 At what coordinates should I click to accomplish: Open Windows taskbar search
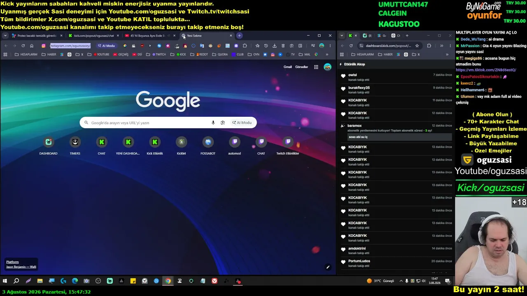[x=16, y=281]
